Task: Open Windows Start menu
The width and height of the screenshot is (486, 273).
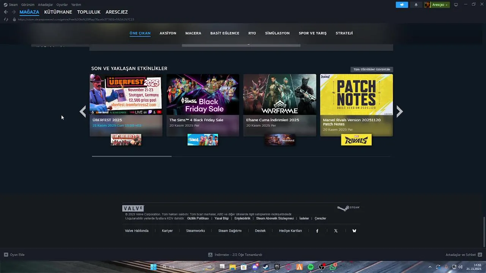Action: point(154,267)
